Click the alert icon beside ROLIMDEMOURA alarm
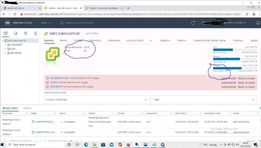 pos(47,78)
